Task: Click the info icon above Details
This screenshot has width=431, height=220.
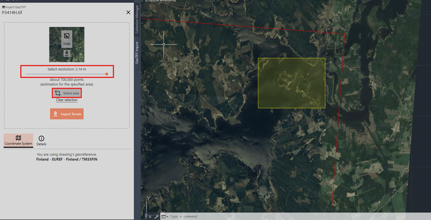Action: (42, 138)
